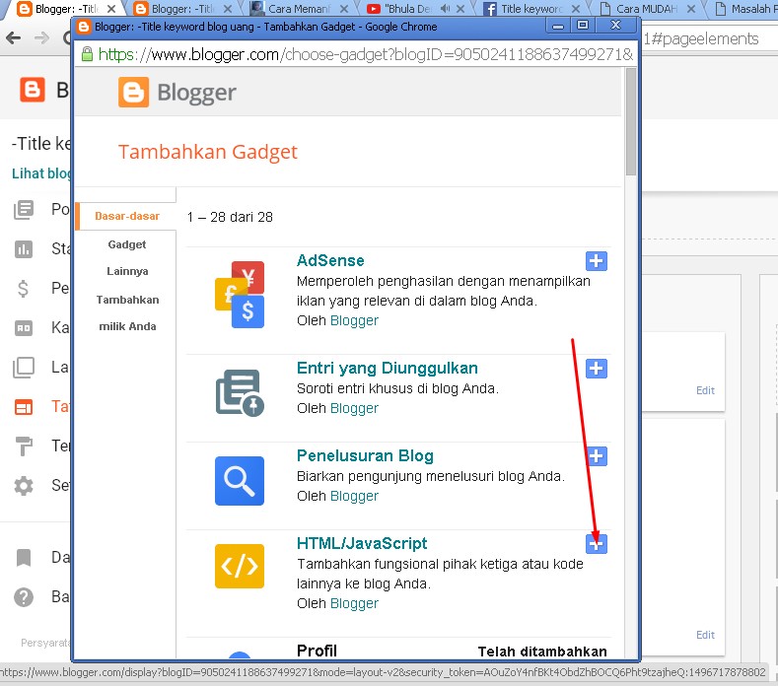Open bookmark reading-list icon in background sidebar
778x686 pixels.
point(24,558)
